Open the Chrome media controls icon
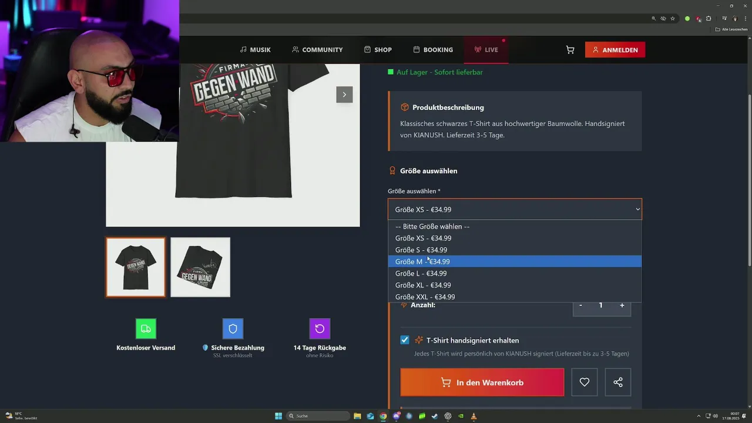752x423 pixels. tap(724, 19)
